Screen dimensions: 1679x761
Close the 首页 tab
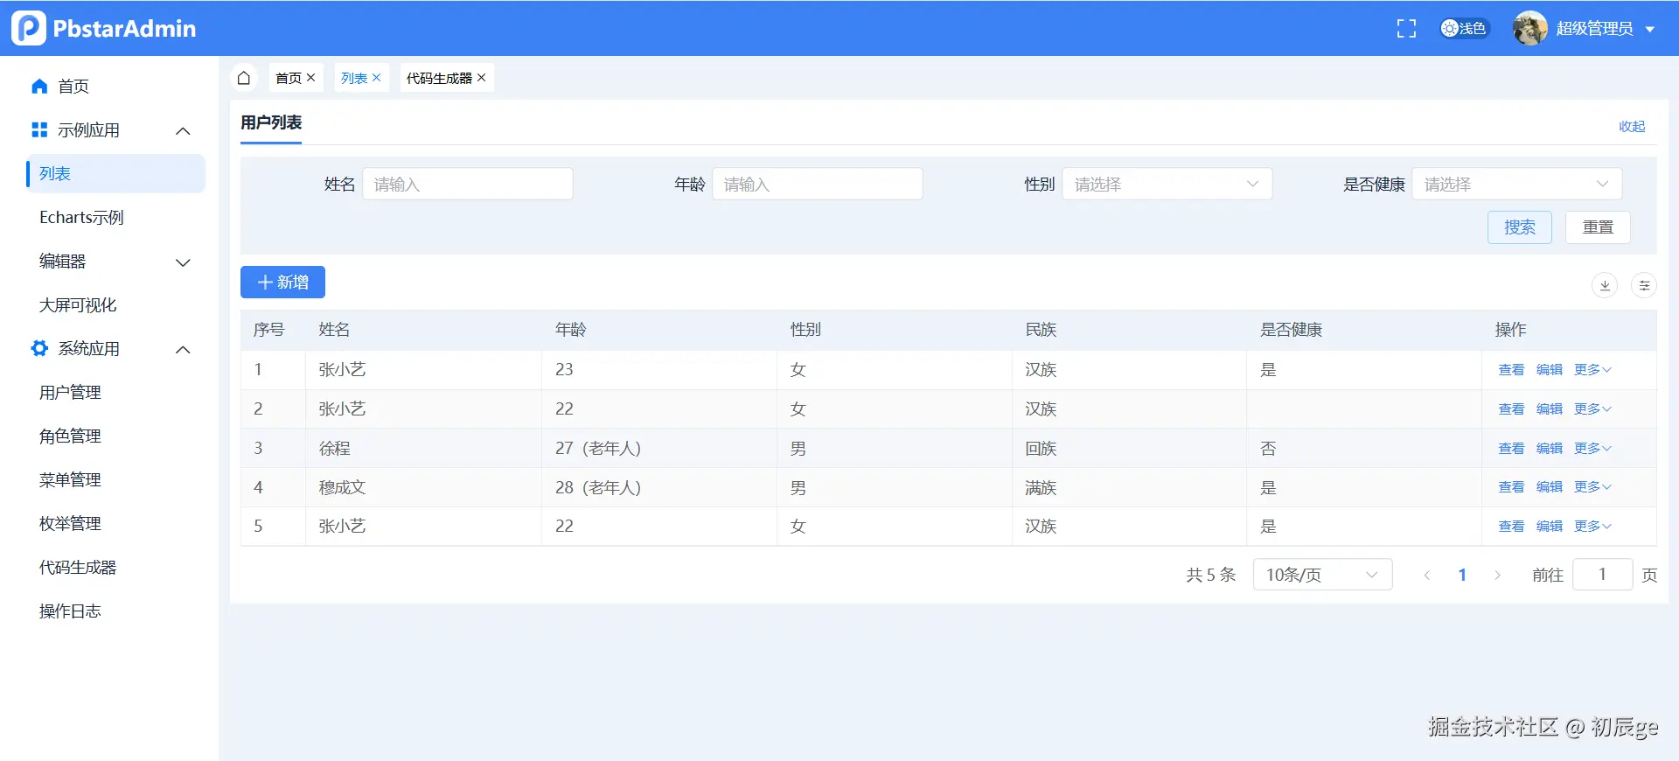310,78
